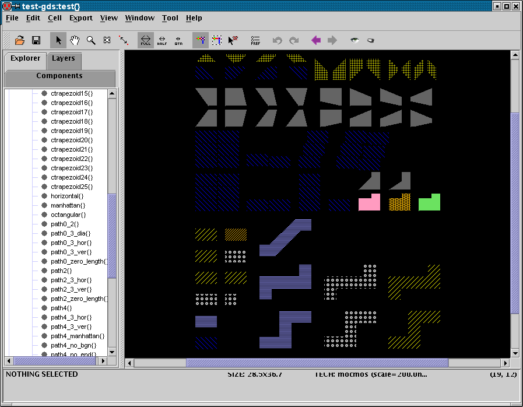This screenshot has height=407, width=523.
Task: Select the horizontal{} cell
Action: coord(67,196)
